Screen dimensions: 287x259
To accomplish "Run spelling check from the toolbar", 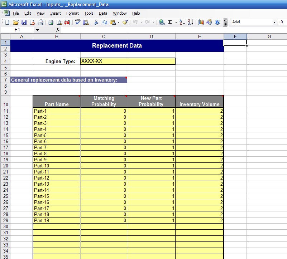I will click(77, 22).
